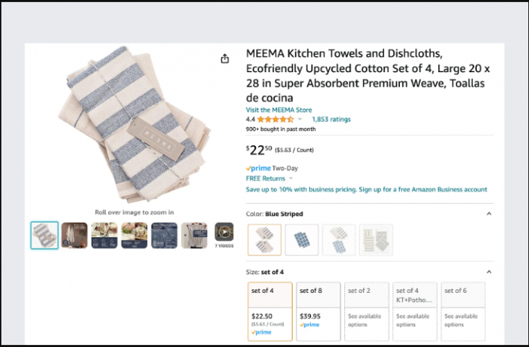Select the set of 4 size option
Screen dimensions: 529x347
coord(270,311)
